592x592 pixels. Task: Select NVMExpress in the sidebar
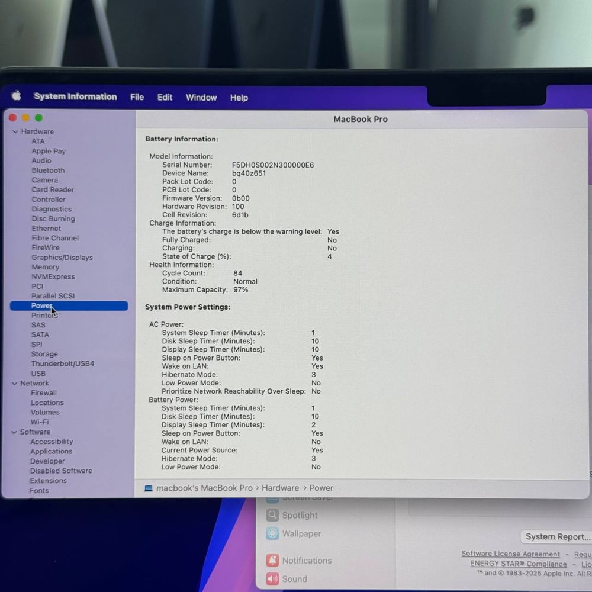coord(53,276)
